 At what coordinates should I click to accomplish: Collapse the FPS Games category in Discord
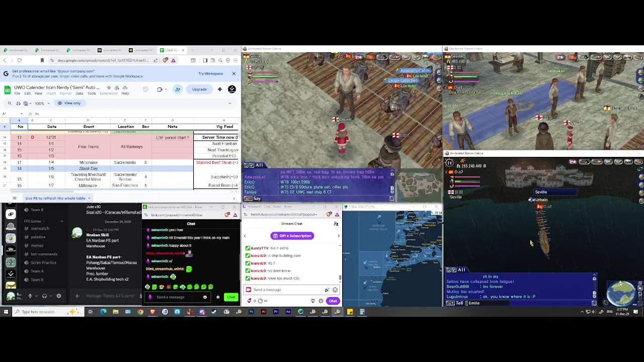click(x=35, y=221)
